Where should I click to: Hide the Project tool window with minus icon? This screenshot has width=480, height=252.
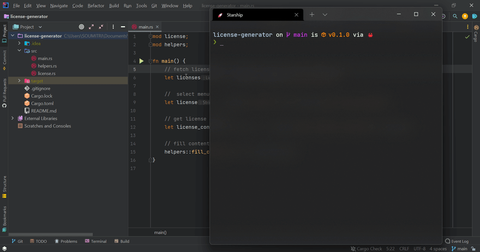click(x=123, y=27)
